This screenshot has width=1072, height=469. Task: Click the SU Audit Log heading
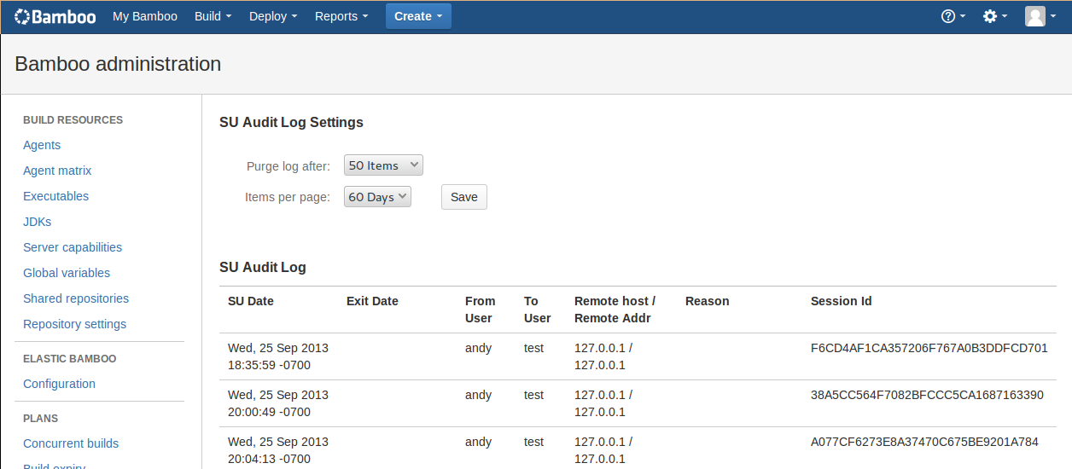(262, 267)
